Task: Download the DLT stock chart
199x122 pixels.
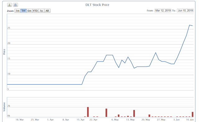Action: click(10, 5)
